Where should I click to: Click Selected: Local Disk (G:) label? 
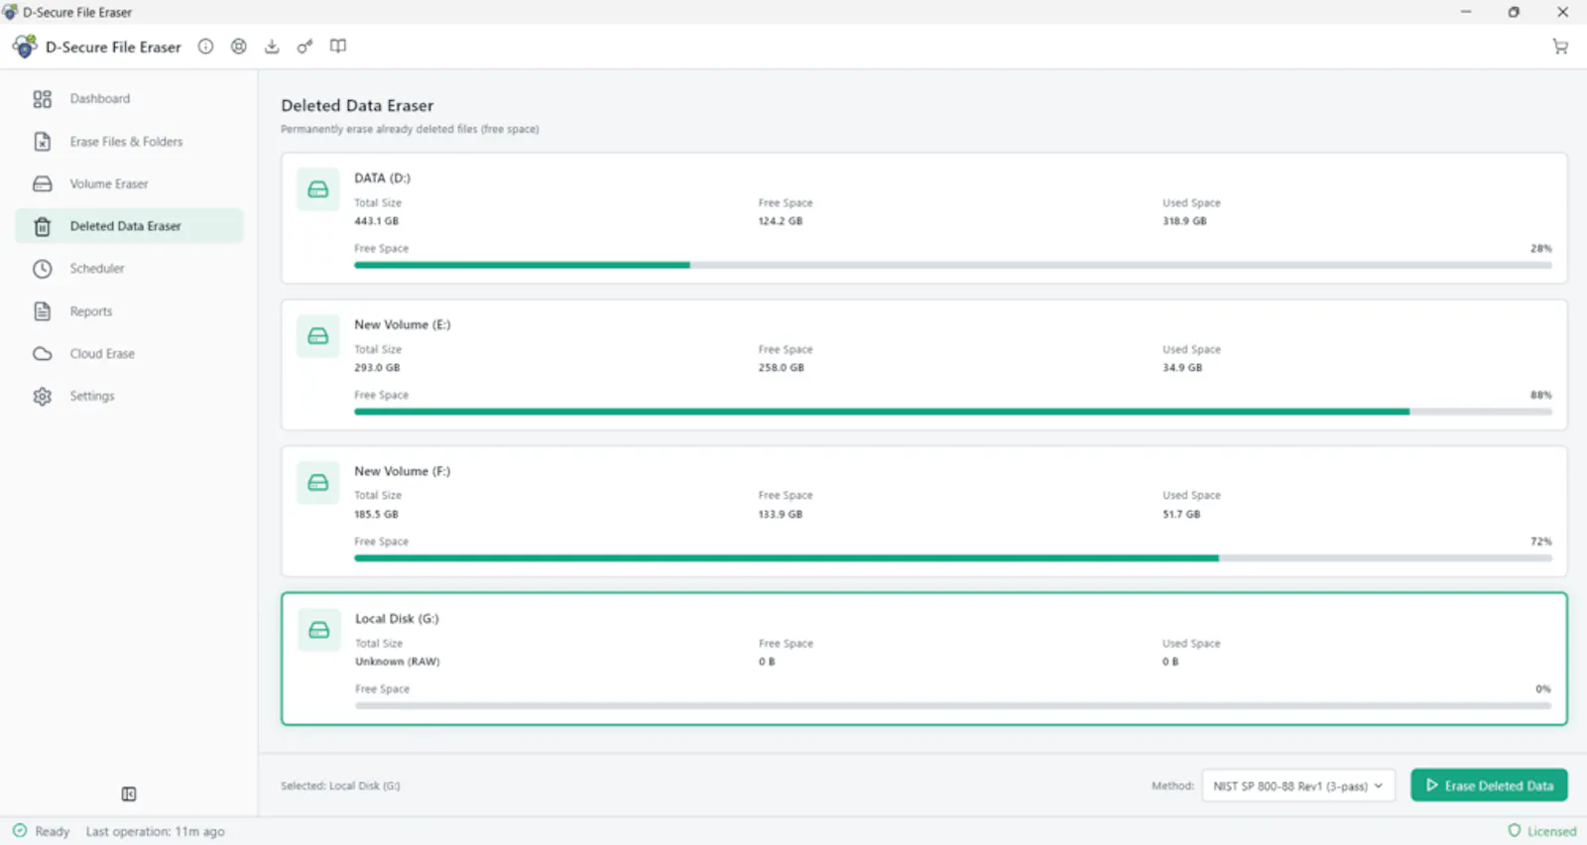pyautogui.click(x=340, y=785)
